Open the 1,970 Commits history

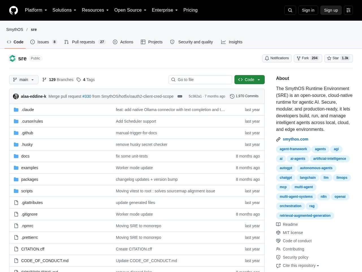(244, 96)
